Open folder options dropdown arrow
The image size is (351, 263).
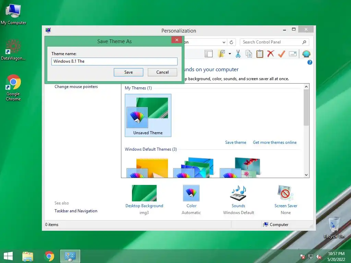pyautogui.click(x=230, y=54)
